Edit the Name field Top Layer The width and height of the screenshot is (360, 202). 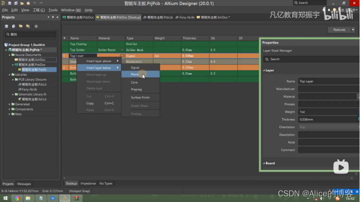coord(329,81)
